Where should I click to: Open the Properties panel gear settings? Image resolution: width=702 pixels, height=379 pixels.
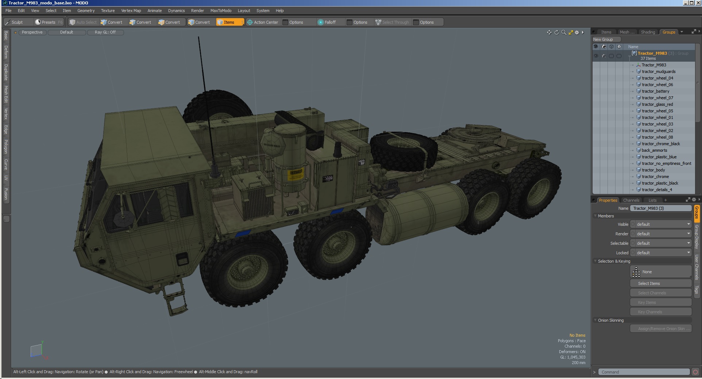[x=694, y=200]
